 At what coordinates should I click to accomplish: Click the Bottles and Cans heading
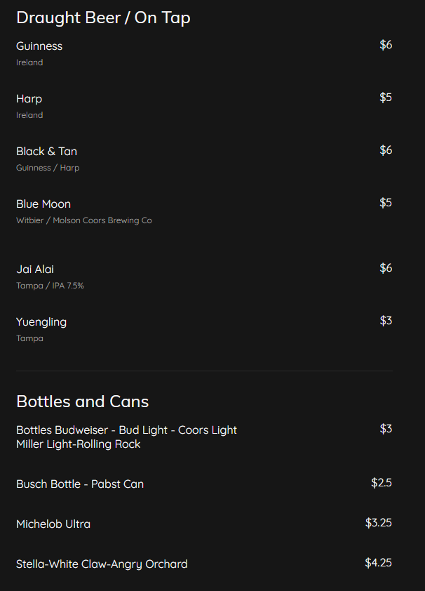pos(82,401)
